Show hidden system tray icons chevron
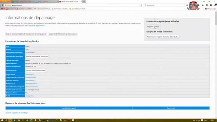Viewport: 217px width, 122px height. [194, 120]
